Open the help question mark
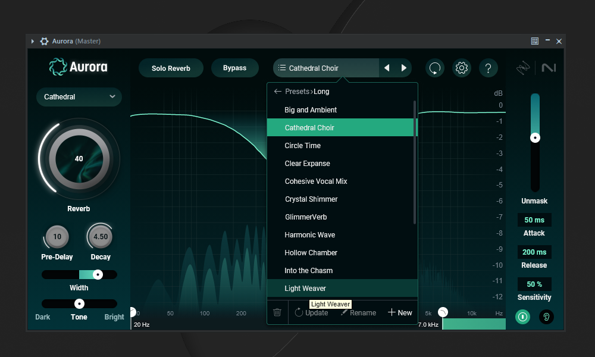 click(x=488, y=68)
